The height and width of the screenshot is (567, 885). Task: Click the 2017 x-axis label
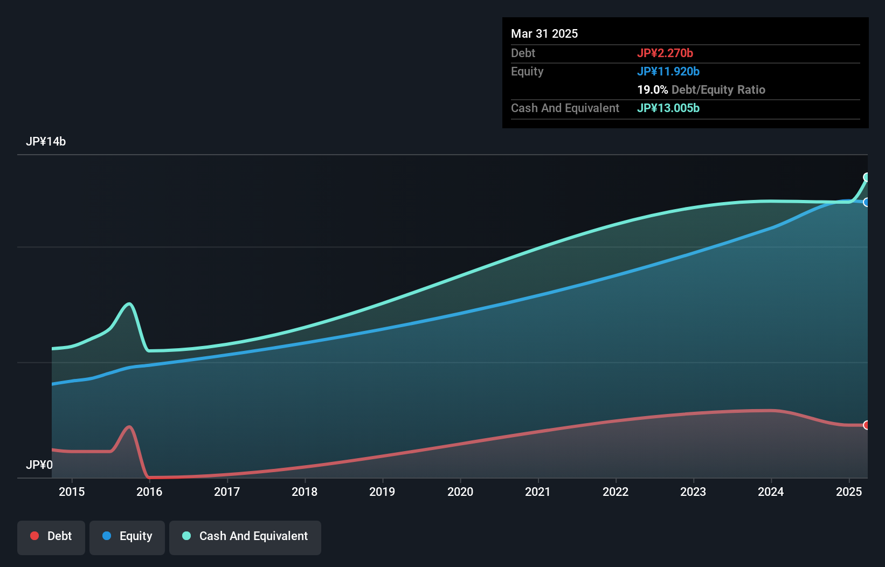coord(227,492)
